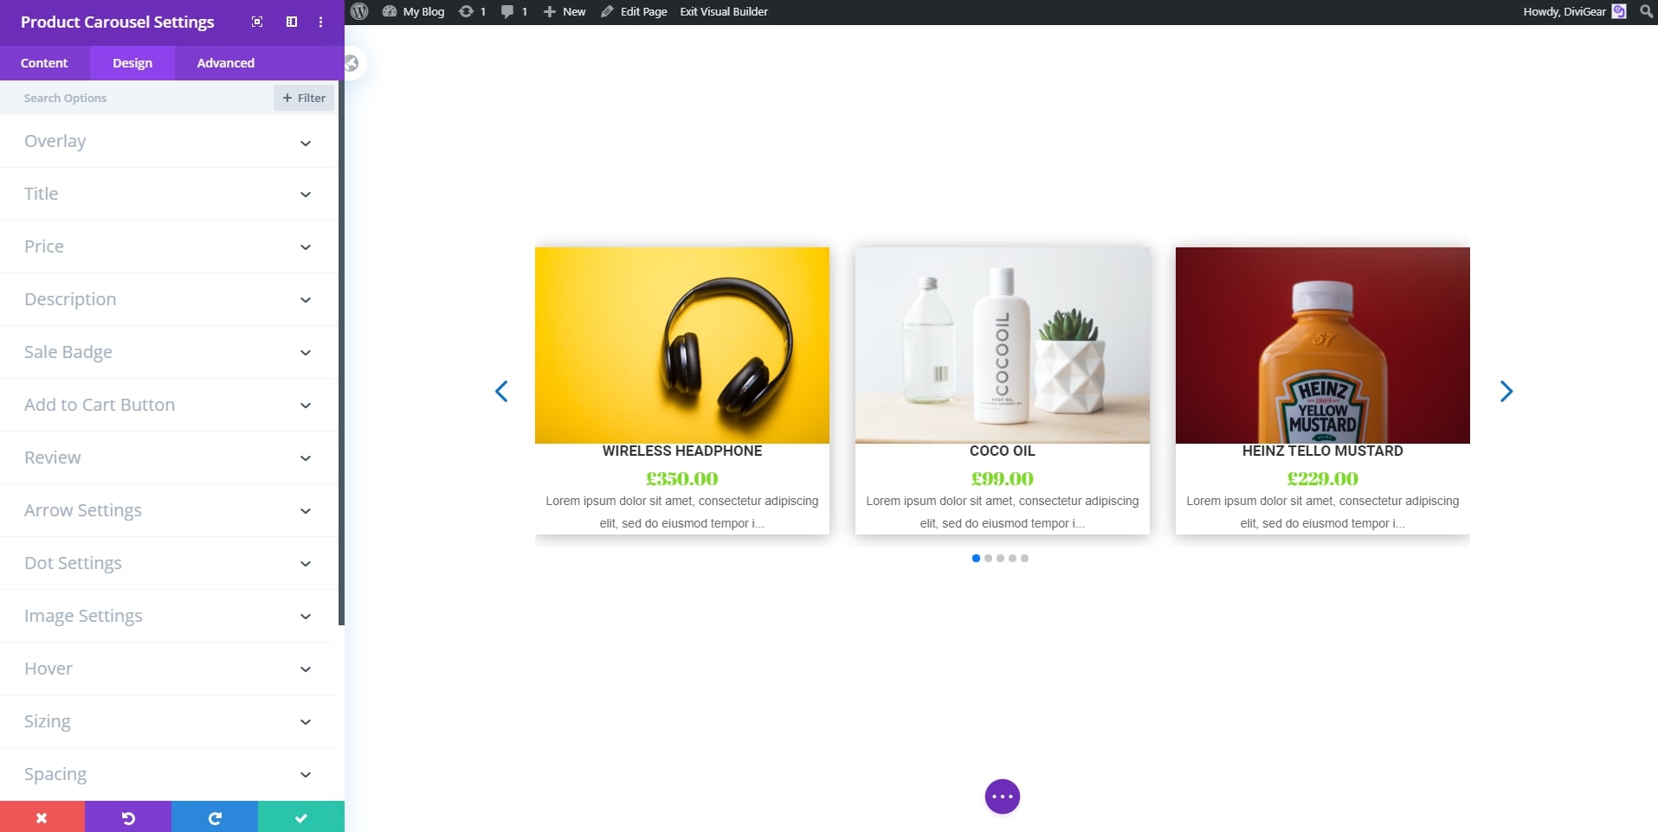The width and height of the screenshot is (1658, 832).
Task: Select the fifth carousel pagination dot
Action: [x=1025, y=558]
